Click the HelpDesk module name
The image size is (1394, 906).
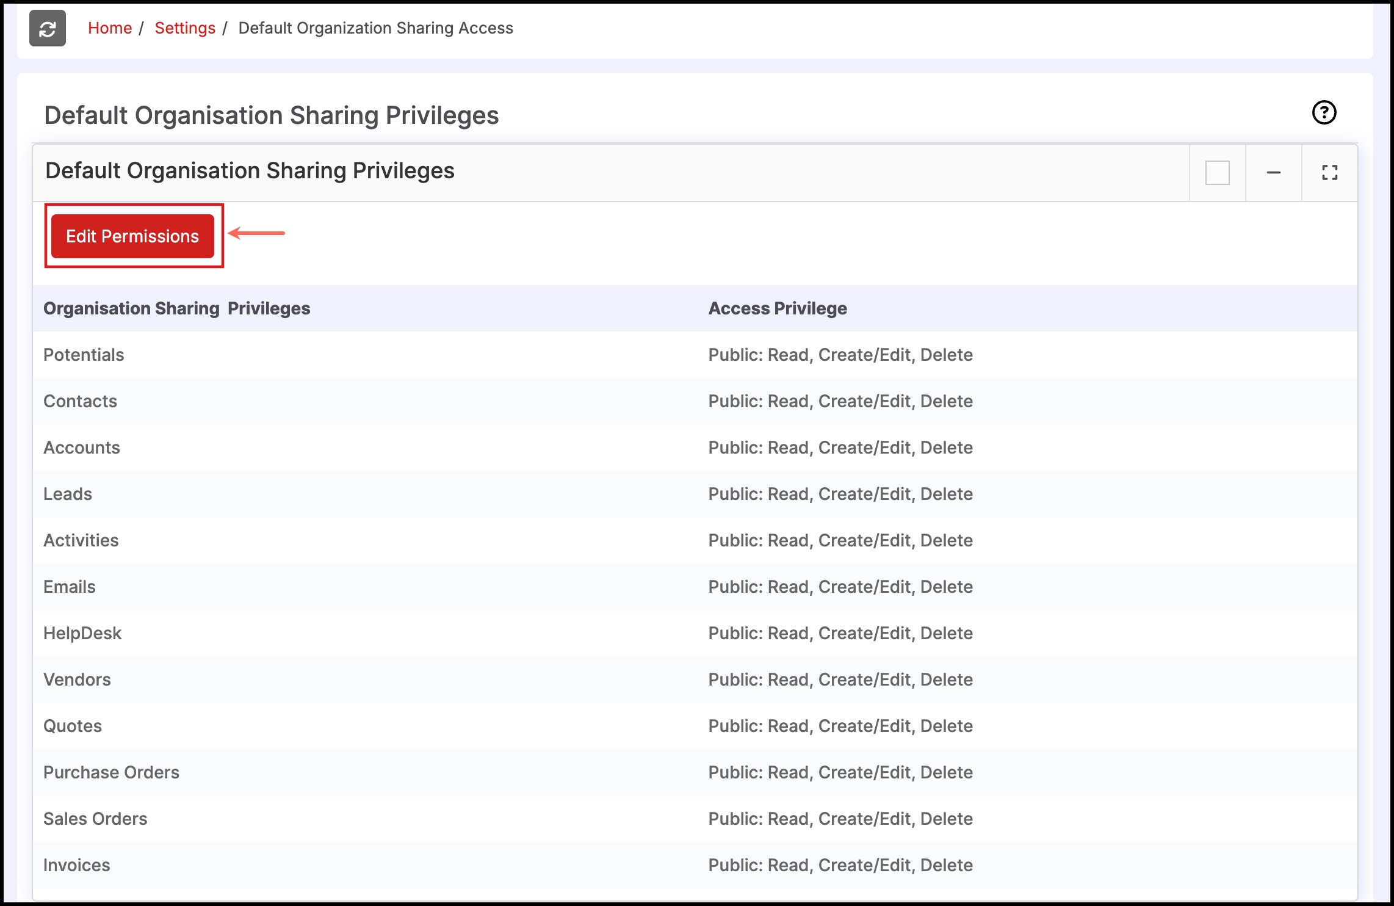coord(82,633)
